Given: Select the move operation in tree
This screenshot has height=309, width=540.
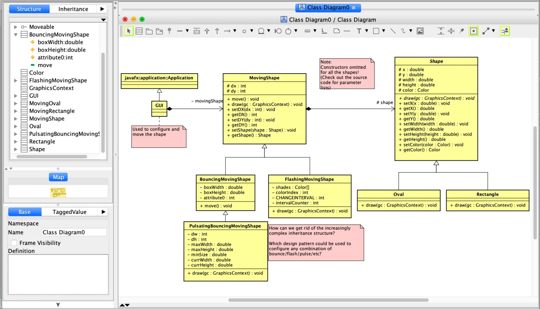Looking at the screenshot, I should [x=45, y=65].
